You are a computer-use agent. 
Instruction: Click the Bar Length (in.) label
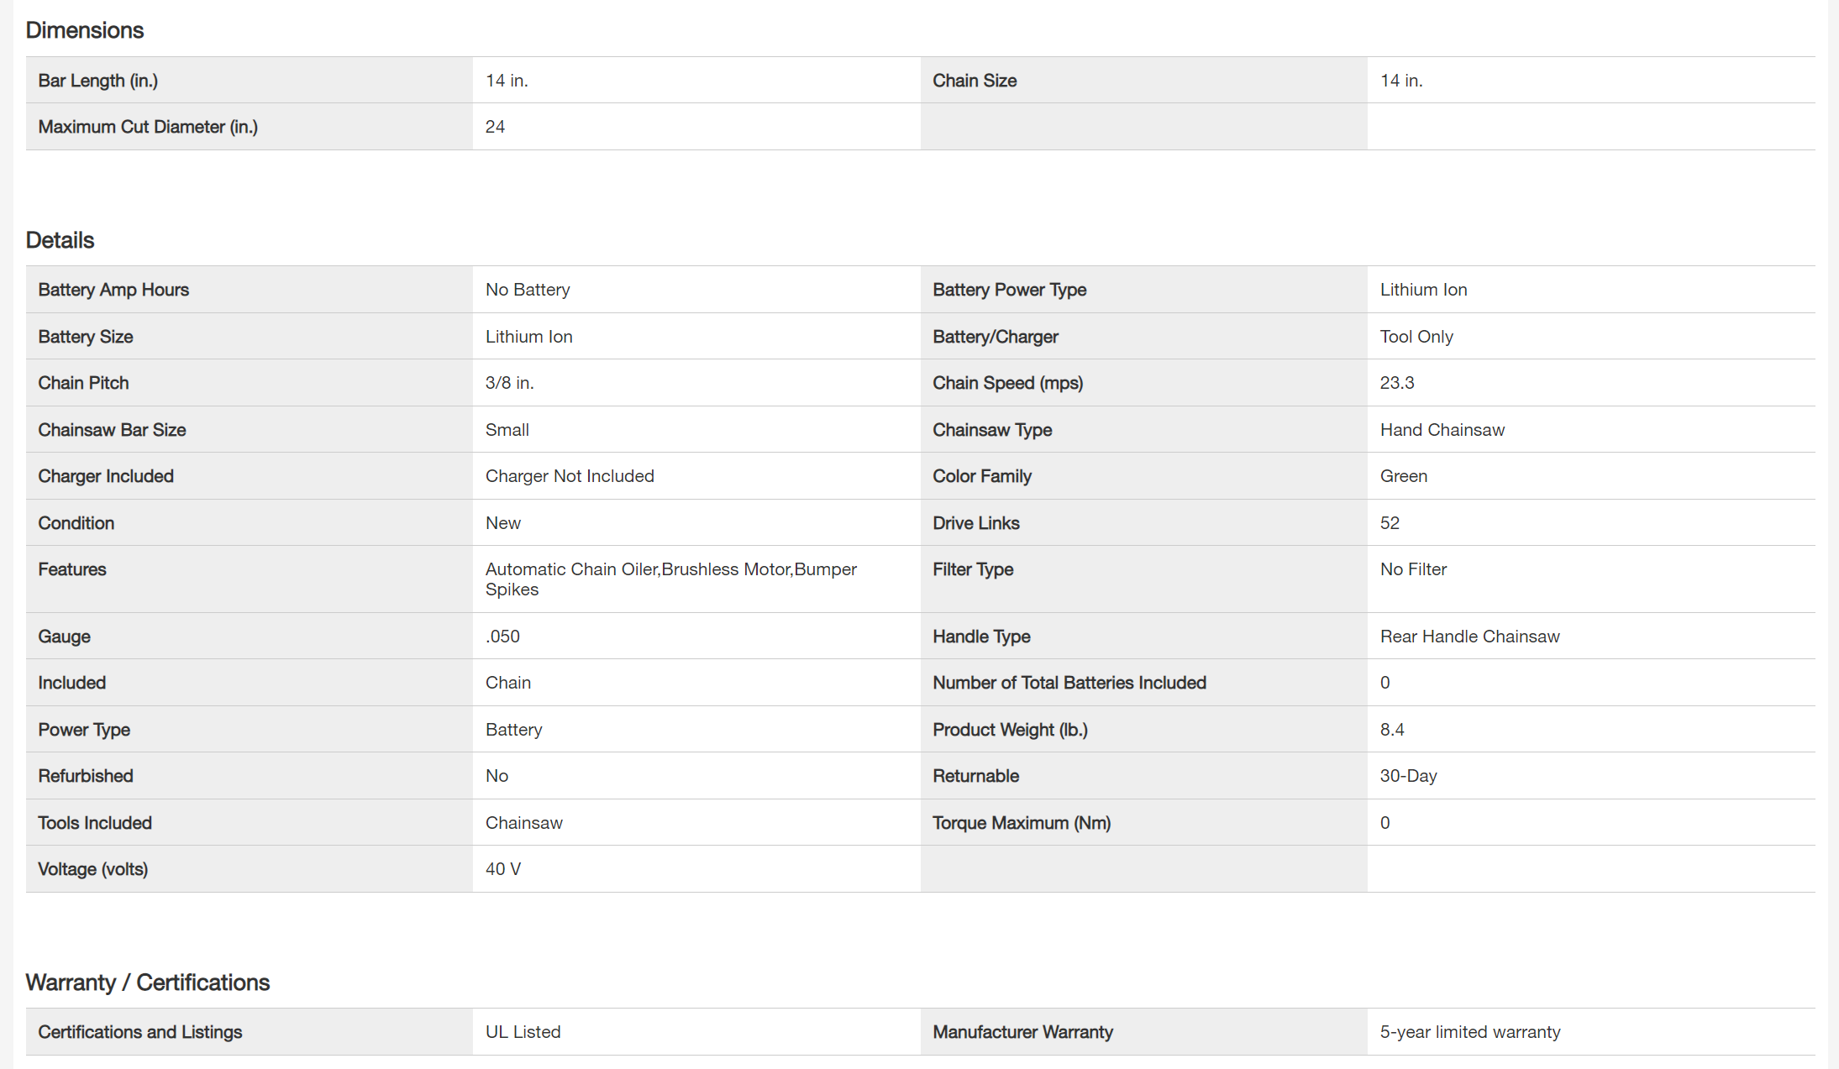point(97,81)
